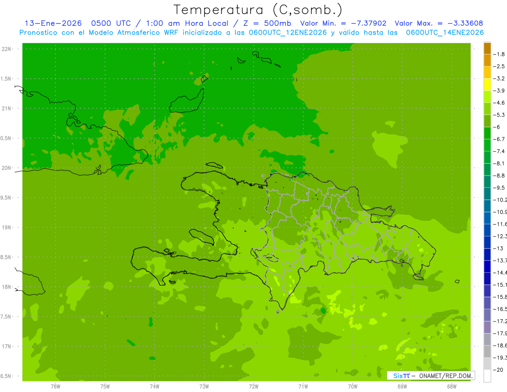Image resolution: width=507 pixels, height=392 pixels.
Task: Click the 71W longitude axis label
Action: tap(303, 387)
